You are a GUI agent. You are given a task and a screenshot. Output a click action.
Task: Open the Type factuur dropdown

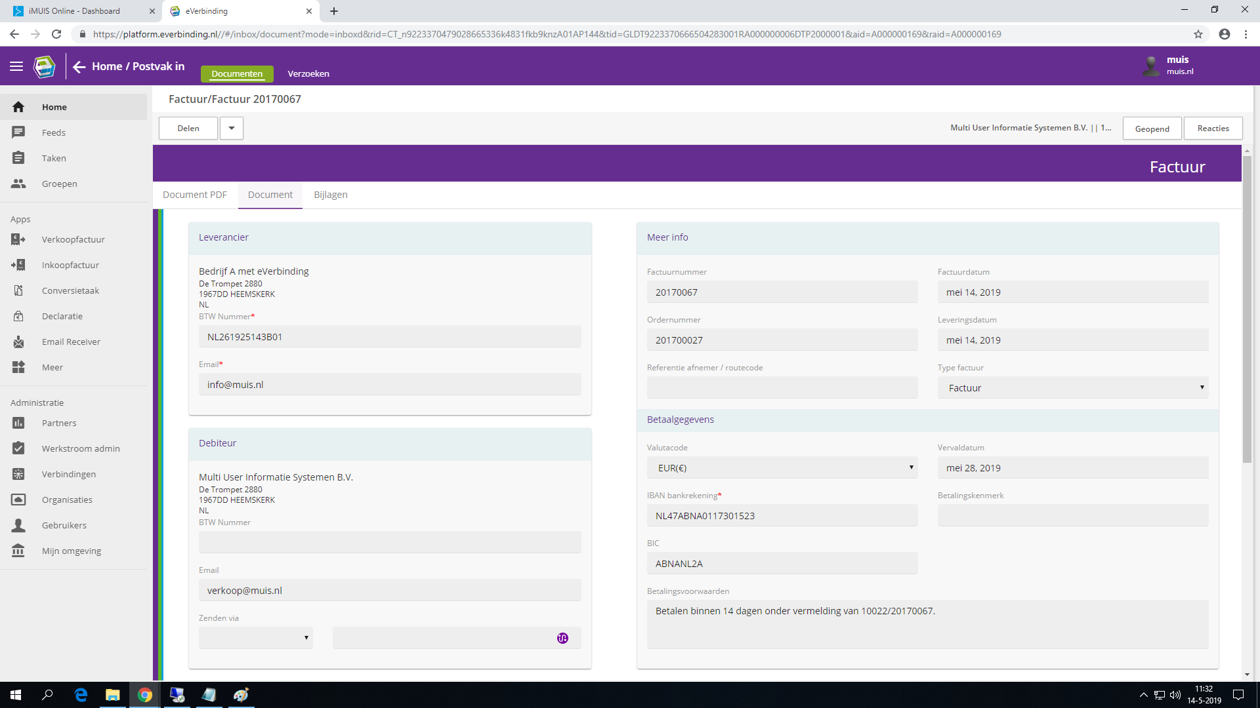pyautogui.click(x=1072, y=387)
